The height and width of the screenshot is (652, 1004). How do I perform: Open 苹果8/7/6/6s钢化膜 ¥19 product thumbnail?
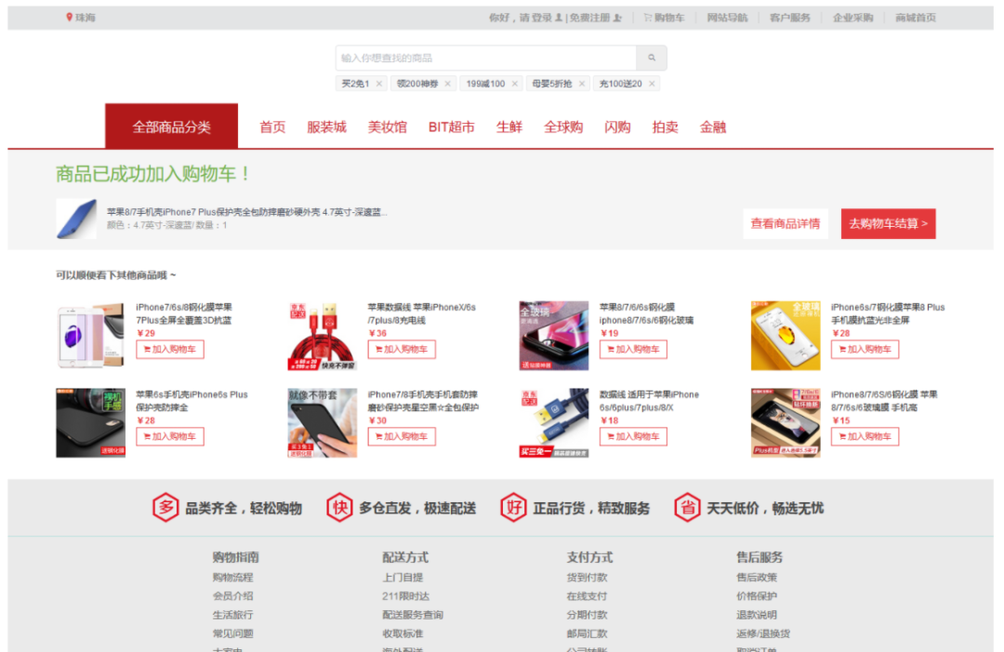tap(554, 336)
